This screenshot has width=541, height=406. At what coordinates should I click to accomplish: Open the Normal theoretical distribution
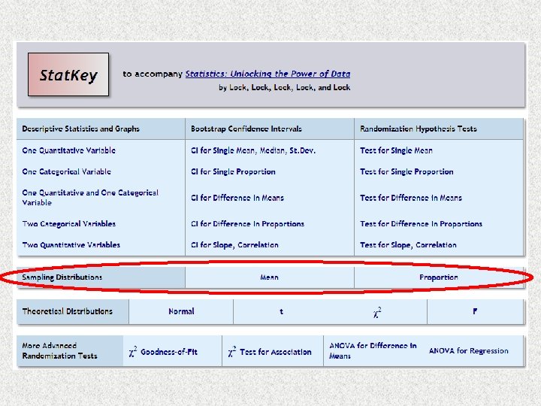tap(181, 311)
